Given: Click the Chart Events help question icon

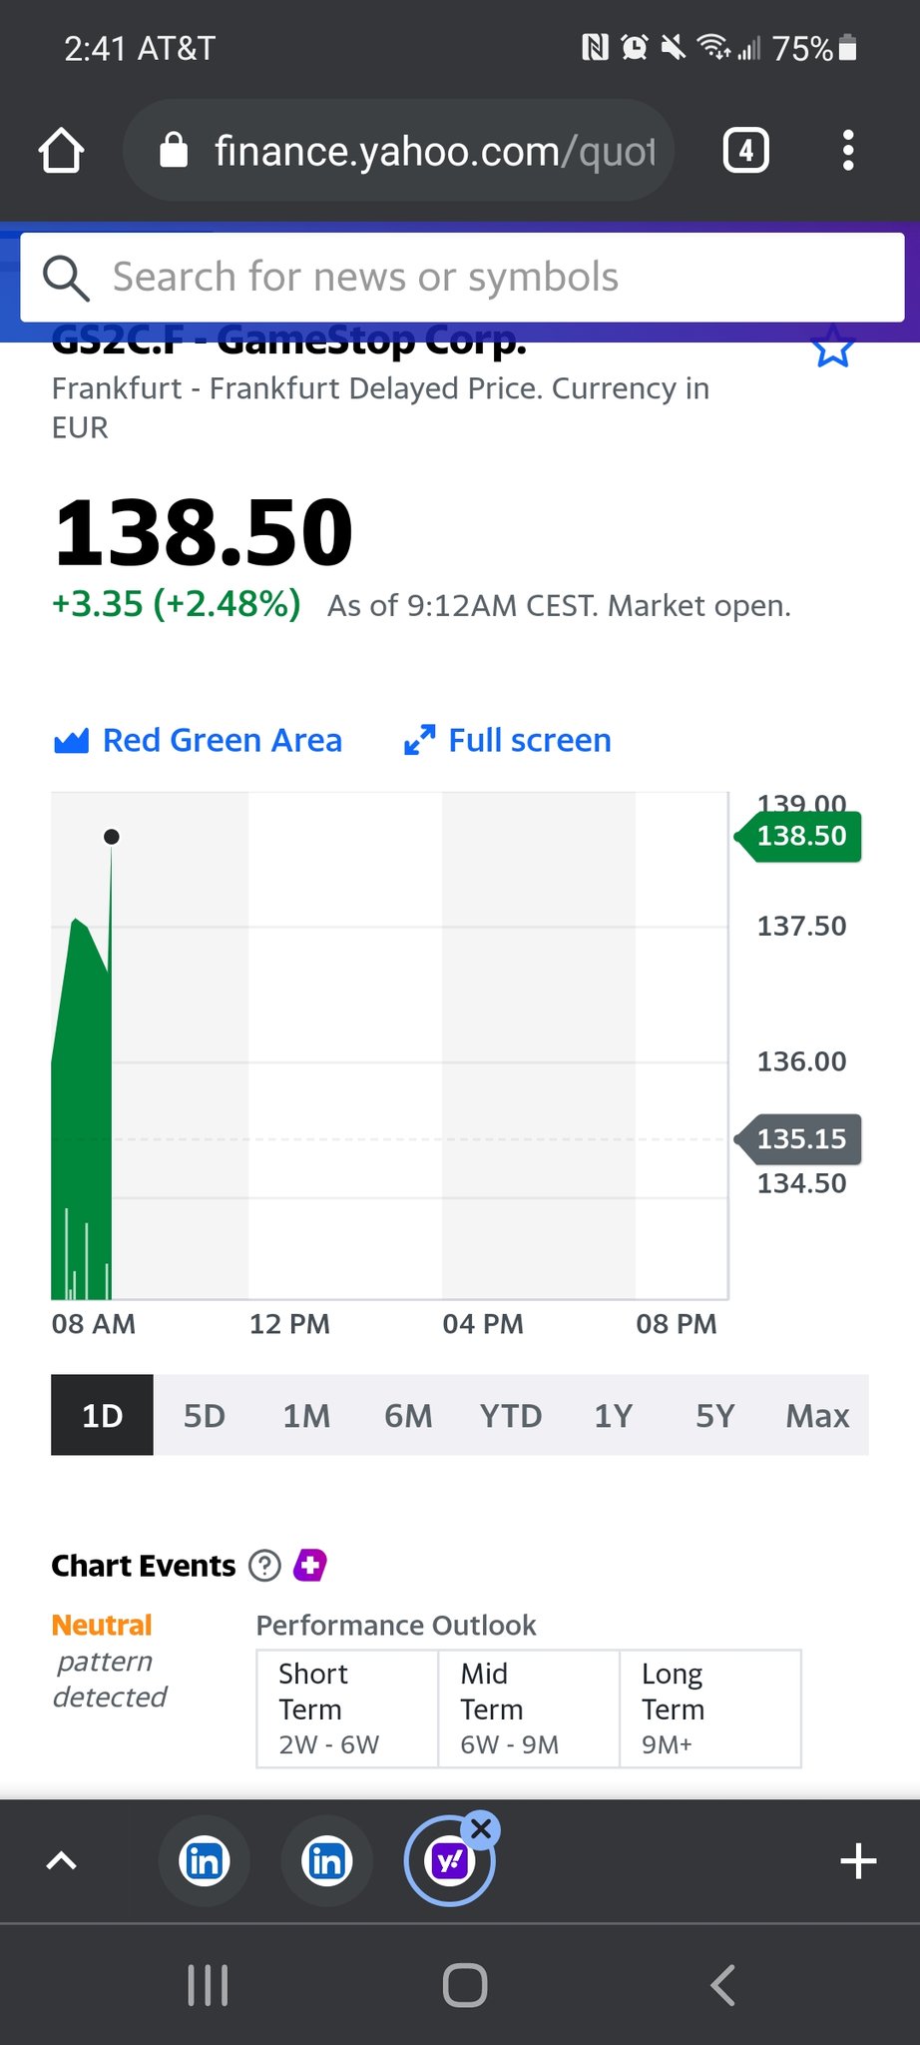Looking at the screenshot, I should [x=264, y=1565].
